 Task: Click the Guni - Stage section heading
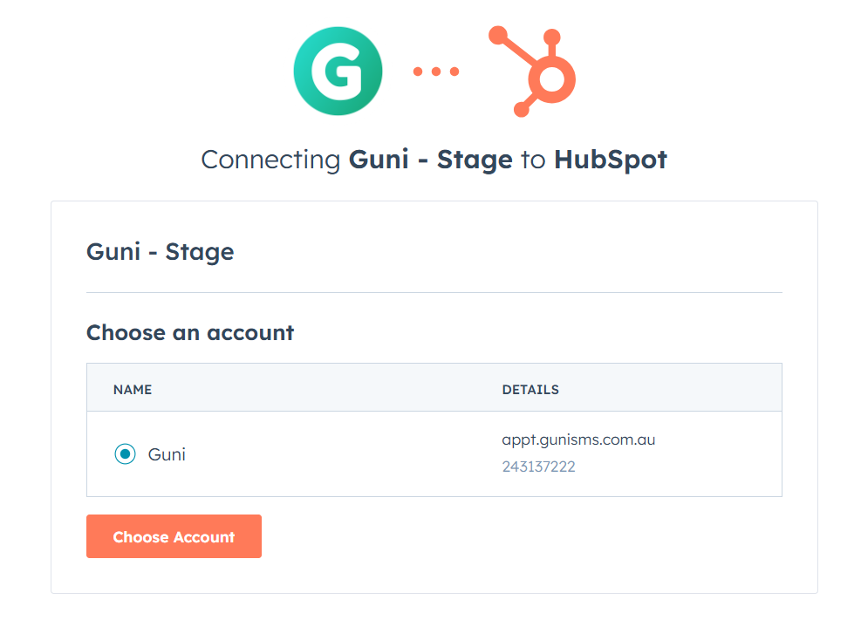(x=161, y=252)
